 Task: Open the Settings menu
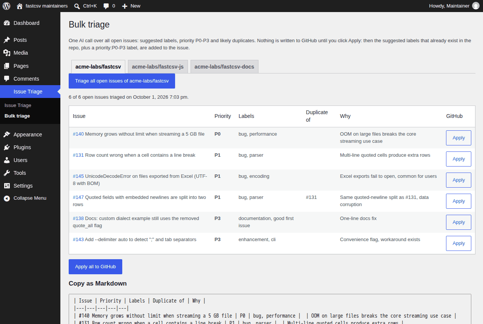click(x=30, y=186)
